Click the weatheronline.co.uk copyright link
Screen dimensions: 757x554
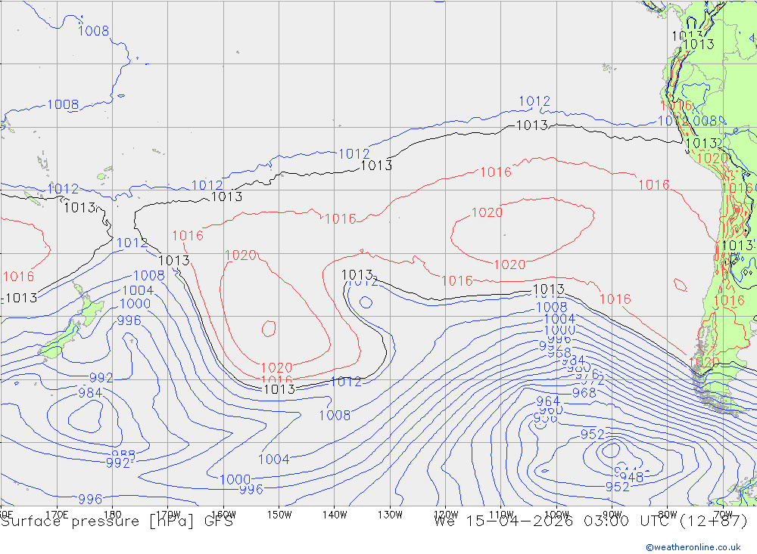coord(693,547)
